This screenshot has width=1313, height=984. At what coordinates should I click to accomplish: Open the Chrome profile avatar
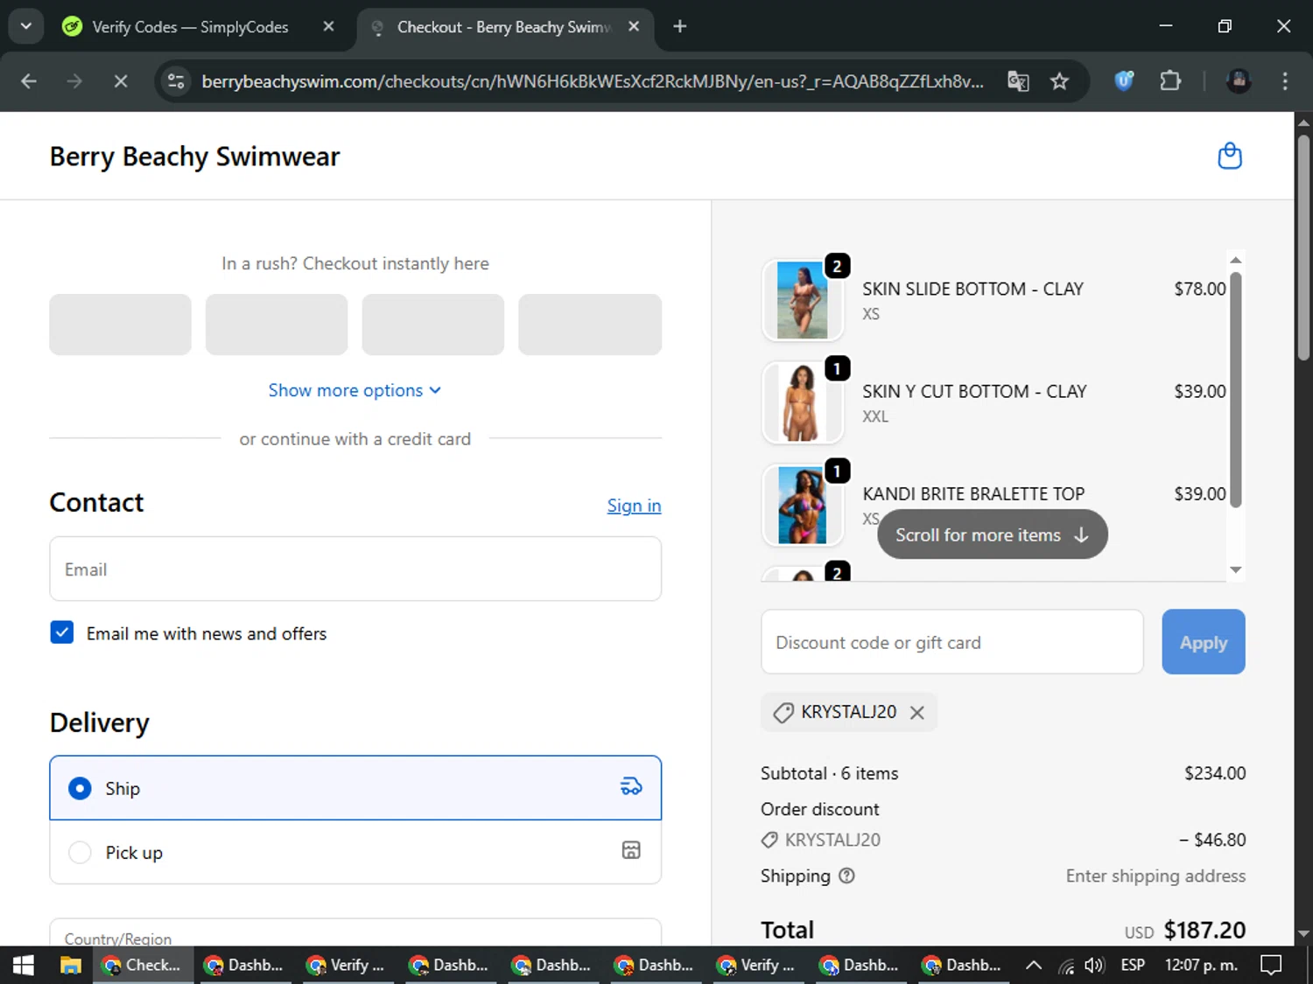1238,81
